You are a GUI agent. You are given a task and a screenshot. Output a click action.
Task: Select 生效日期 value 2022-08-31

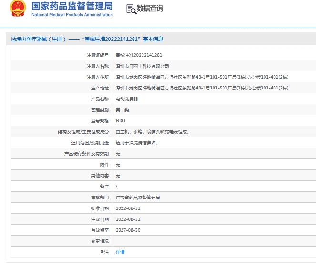point(128,219)
